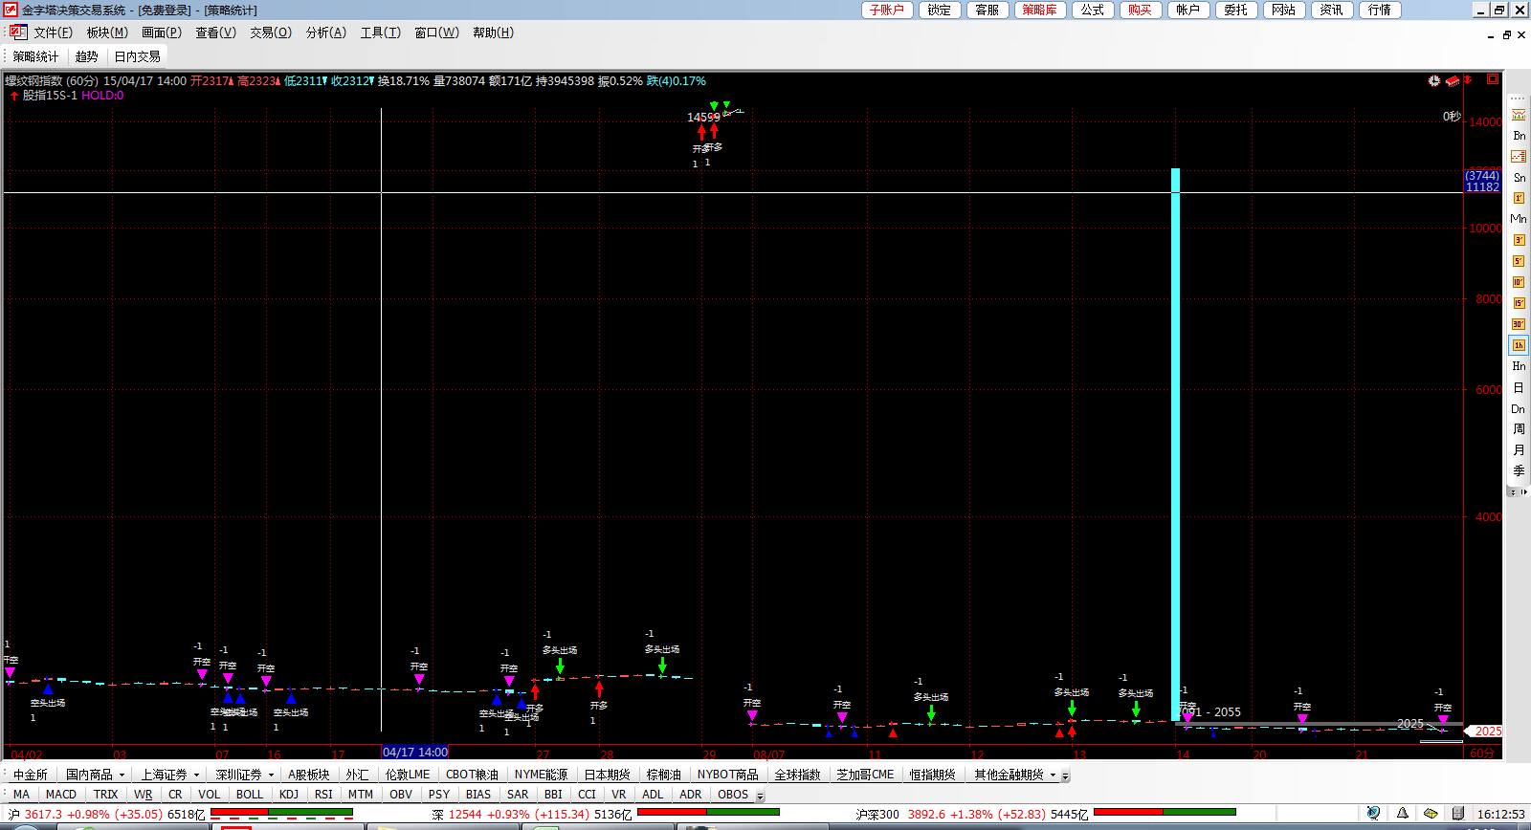This screenshot has width=1531, height=830.
Task: Switch chart to daily period 日
Action: (x=1519, y=387)
